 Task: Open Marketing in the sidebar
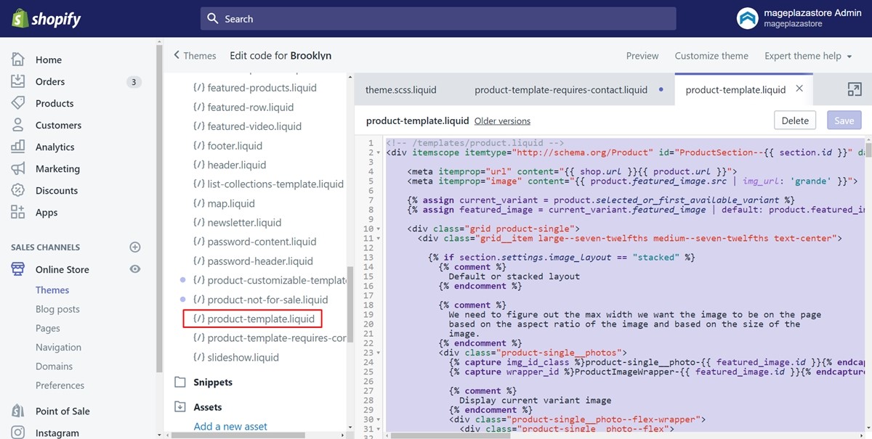click(x=57, y=169)
